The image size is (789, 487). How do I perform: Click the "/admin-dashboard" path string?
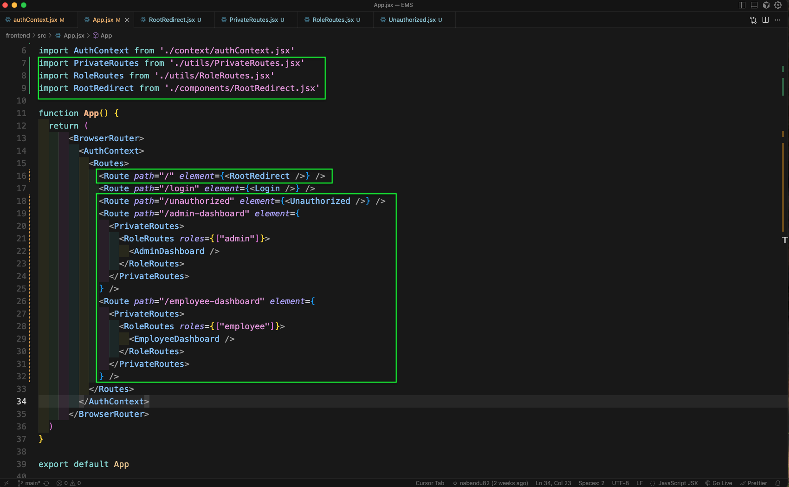204,214
